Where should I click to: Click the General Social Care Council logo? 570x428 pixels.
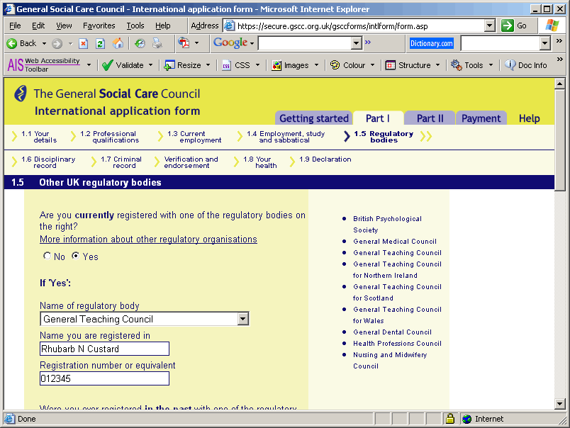pos(20,94)
